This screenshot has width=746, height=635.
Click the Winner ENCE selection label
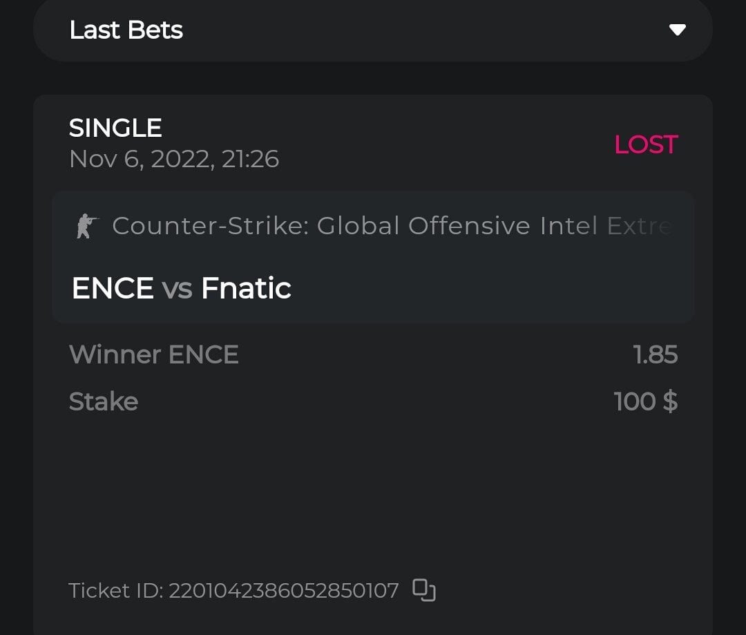(x=153, y=355)
